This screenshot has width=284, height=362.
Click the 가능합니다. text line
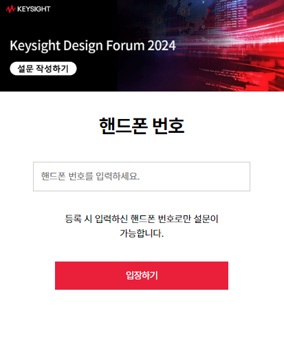tap(142, 233)
